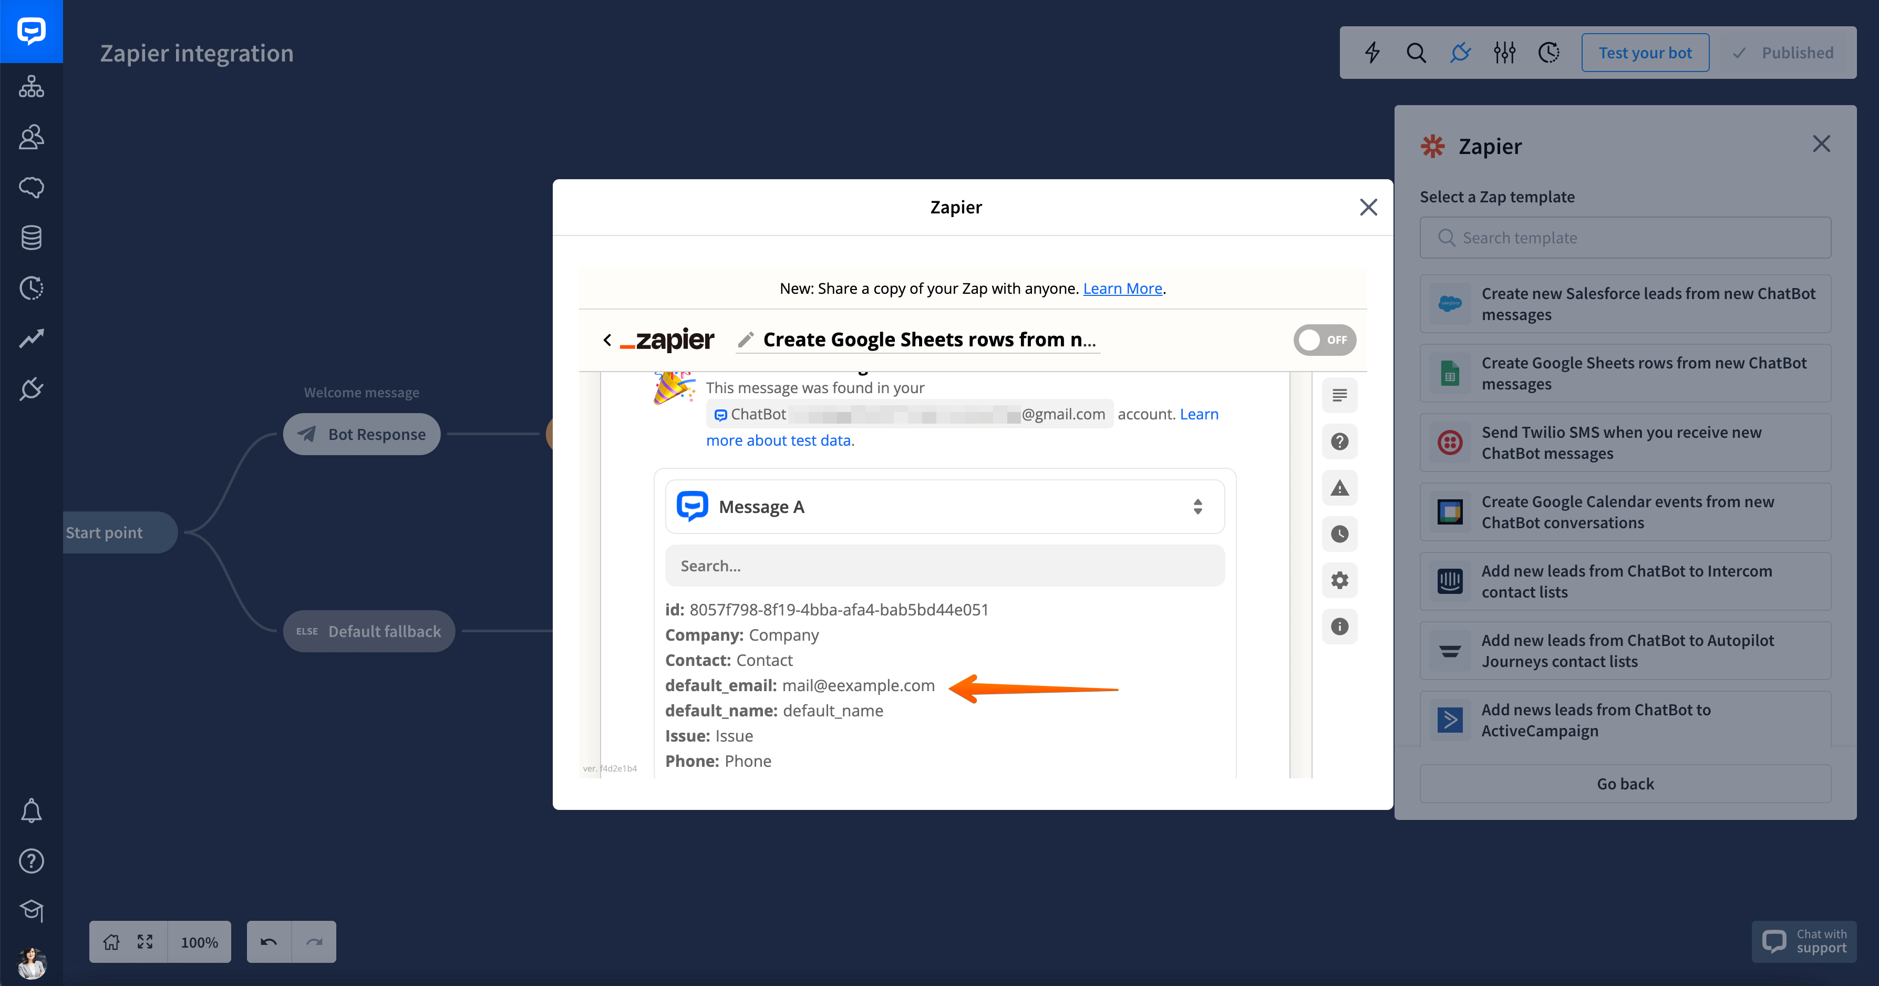Select the Start point node
The width and height of the screenshot is (1879, 986).
(120, 533)
